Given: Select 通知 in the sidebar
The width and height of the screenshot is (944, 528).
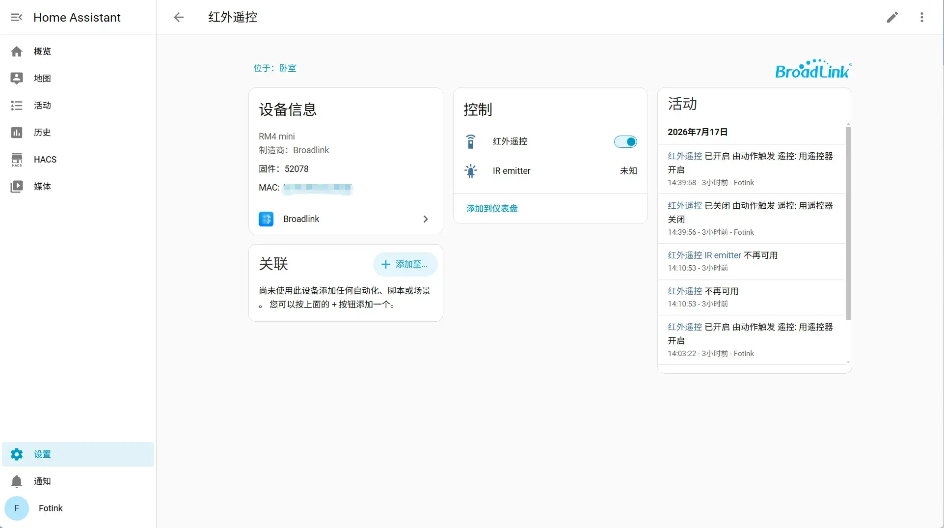Looking at the screenshot, I should (78, 481).
